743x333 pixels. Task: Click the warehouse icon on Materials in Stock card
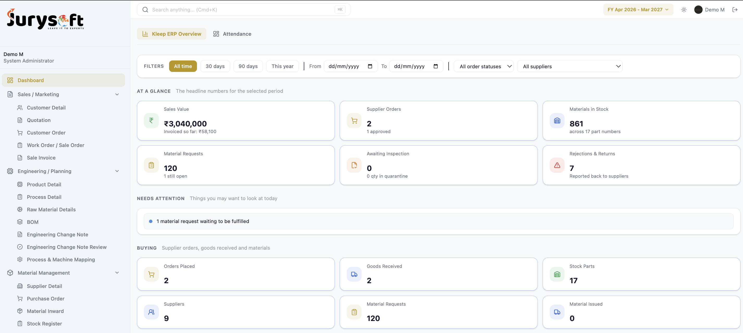557,121
